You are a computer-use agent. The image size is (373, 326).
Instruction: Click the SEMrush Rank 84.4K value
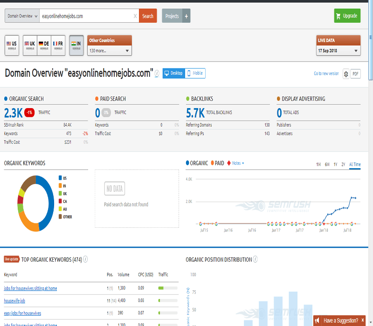pos(67,125)
